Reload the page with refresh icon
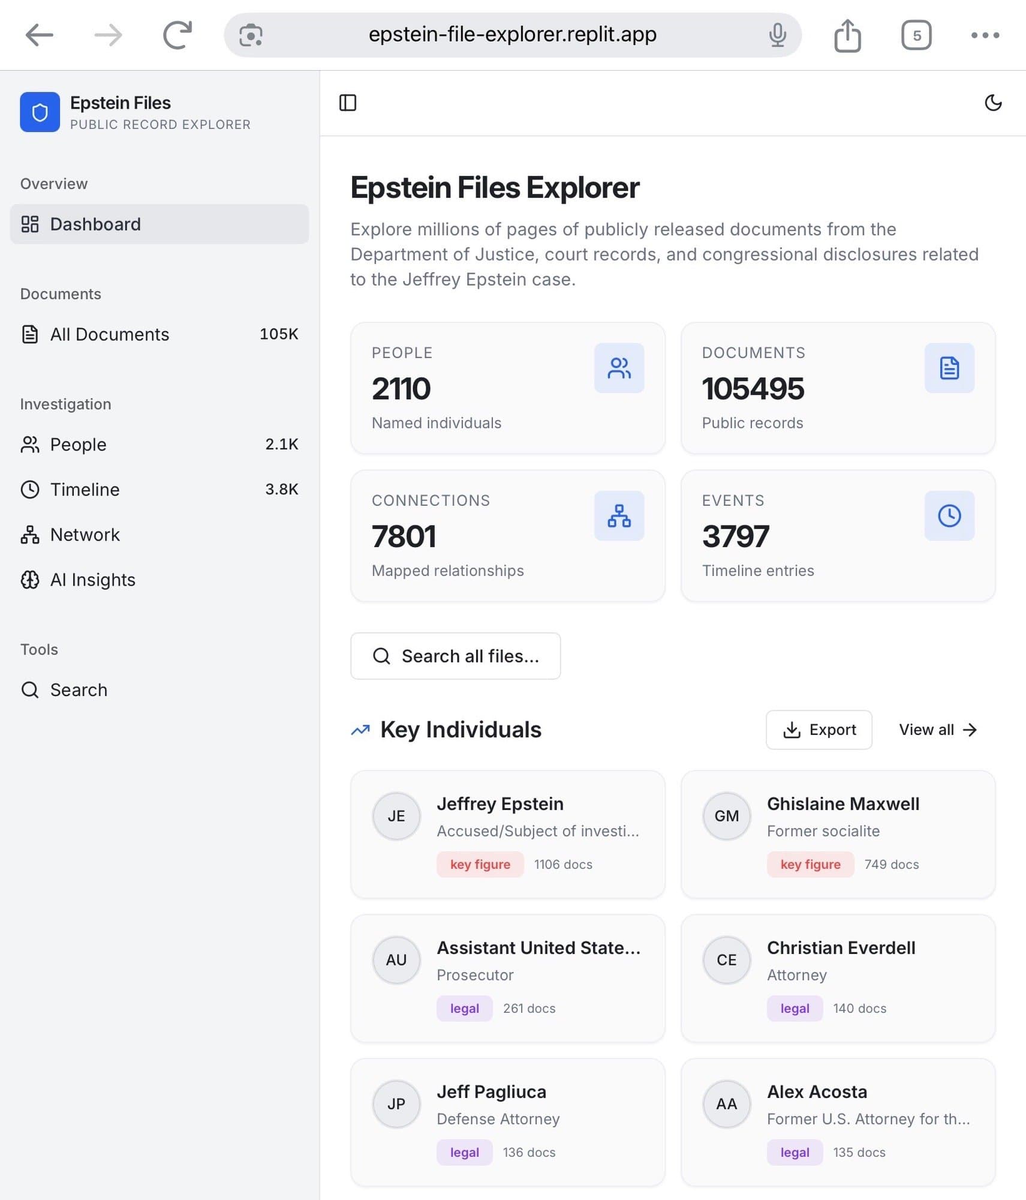The width and height of the screenshot is (1026, 1200). pos(177,35)
